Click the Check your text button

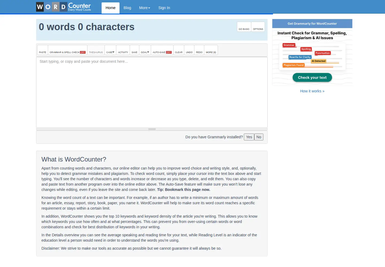point(312,77)
